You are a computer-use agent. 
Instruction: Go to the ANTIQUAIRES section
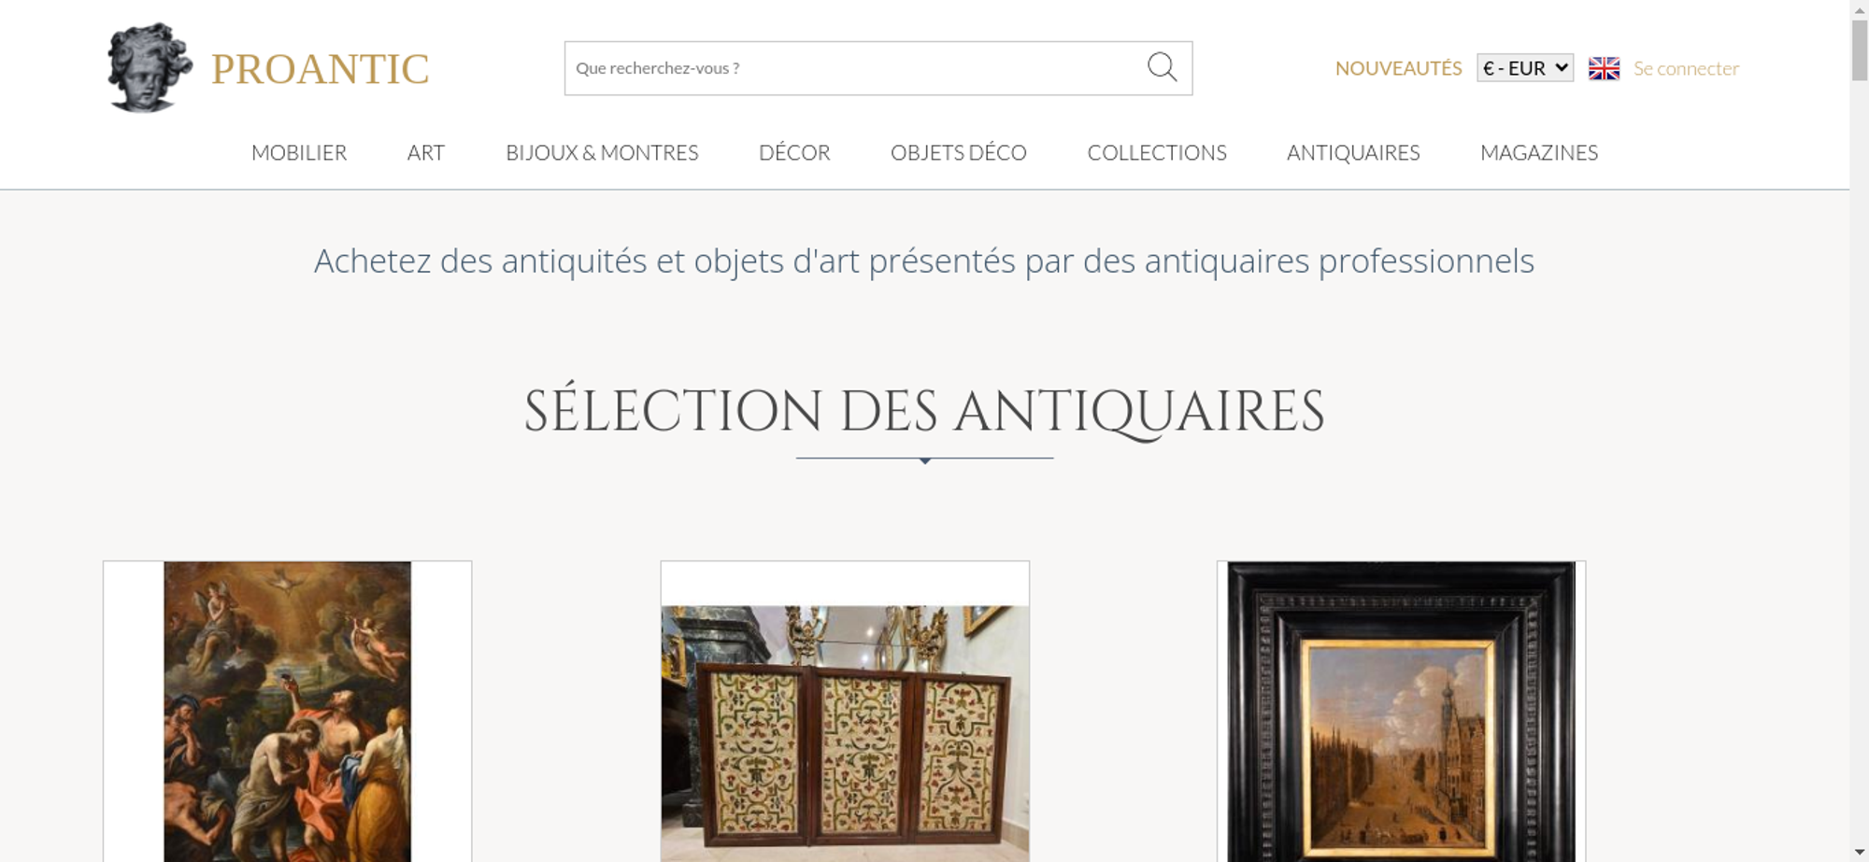point(1353,152)
